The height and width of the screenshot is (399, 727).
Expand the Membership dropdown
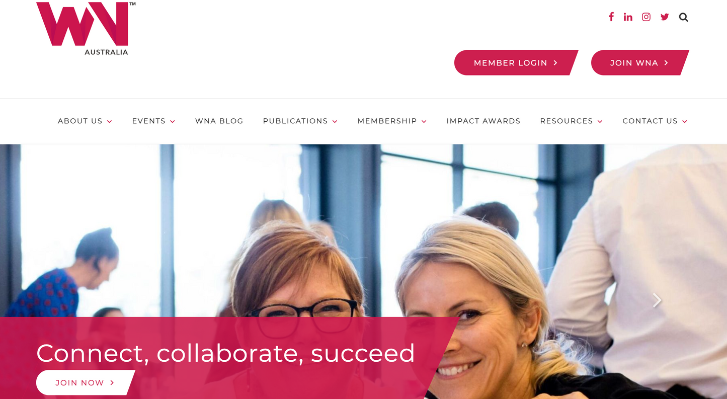392,121
